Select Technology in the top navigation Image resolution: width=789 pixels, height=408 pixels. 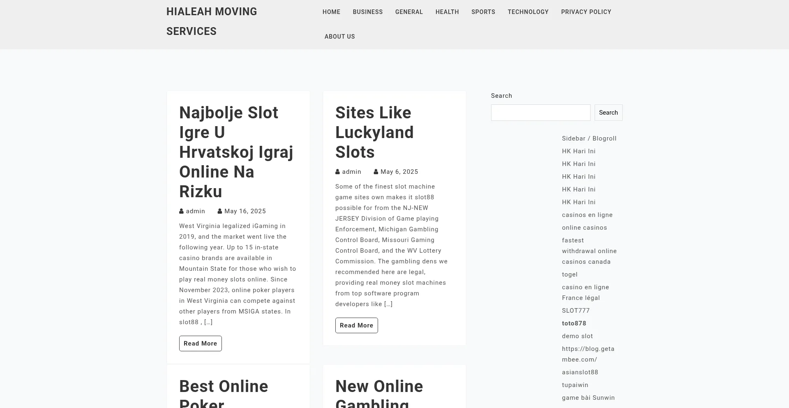(x=528, y=12)
